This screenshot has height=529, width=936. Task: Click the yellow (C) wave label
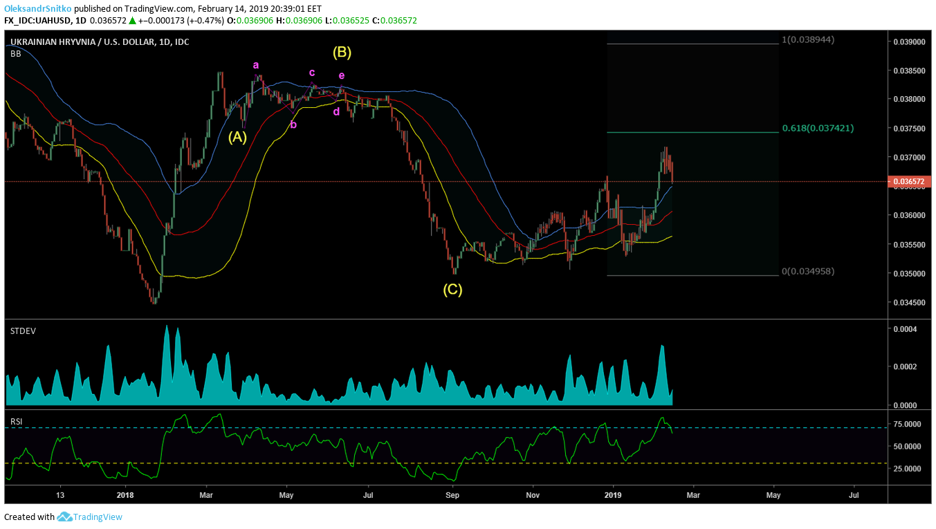coord(452,290)
